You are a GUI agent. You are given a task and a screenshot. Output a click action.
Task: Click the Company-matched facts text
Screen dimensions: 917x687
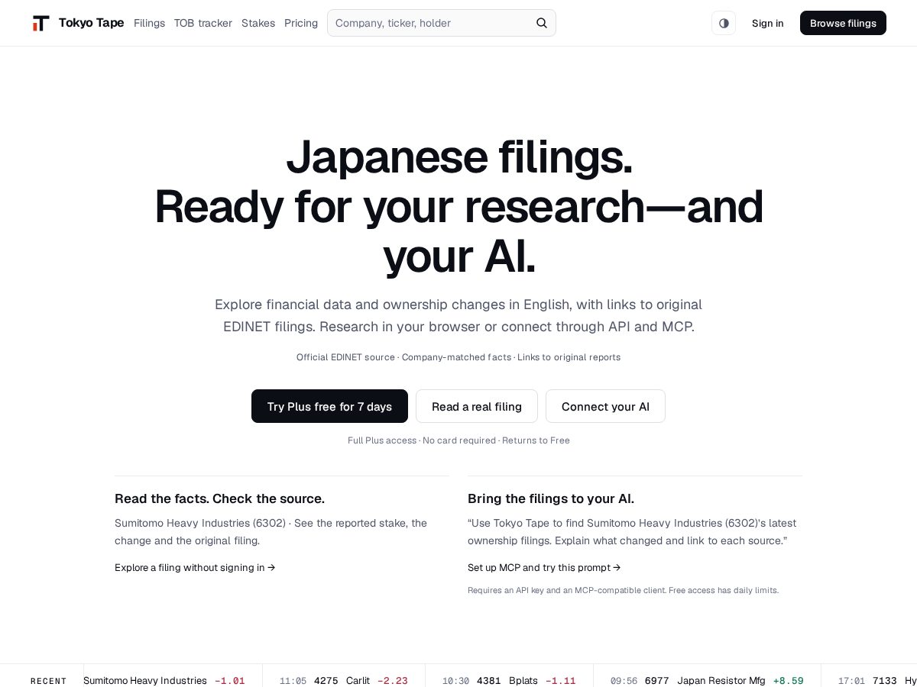coord(456,357)
